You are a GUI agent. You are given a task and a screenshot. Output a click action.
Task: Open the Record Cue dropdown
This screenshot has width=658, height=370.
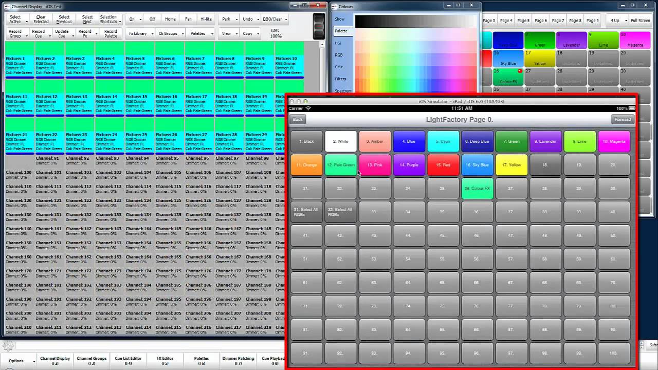(40, 33)
